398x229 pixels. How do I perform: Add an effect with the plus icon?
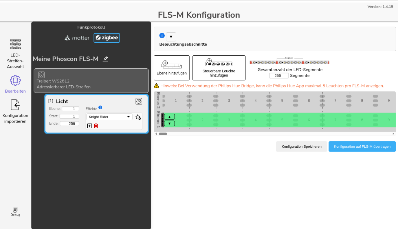[89, 126]
